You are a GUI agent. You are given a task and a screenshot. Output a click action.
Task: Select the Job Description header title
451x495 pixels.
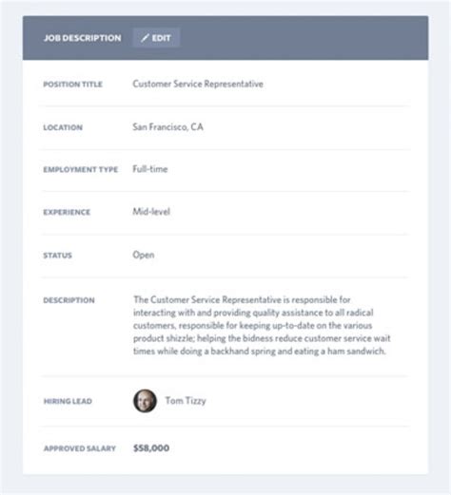point(83,38)
